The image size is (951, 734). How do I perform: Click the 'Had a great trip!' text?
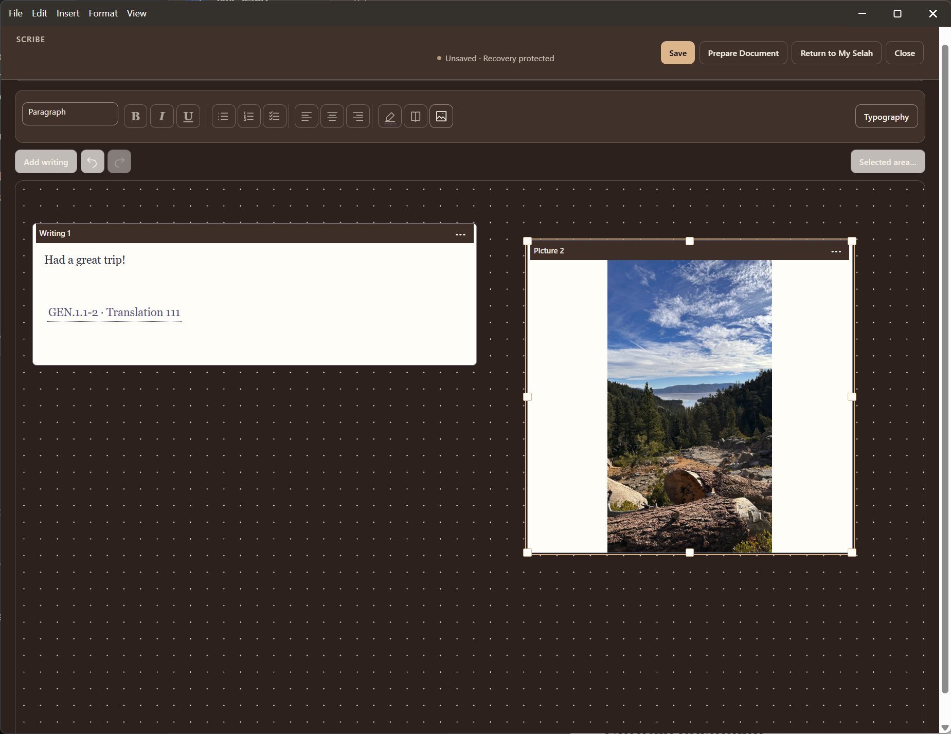point(85,260)
